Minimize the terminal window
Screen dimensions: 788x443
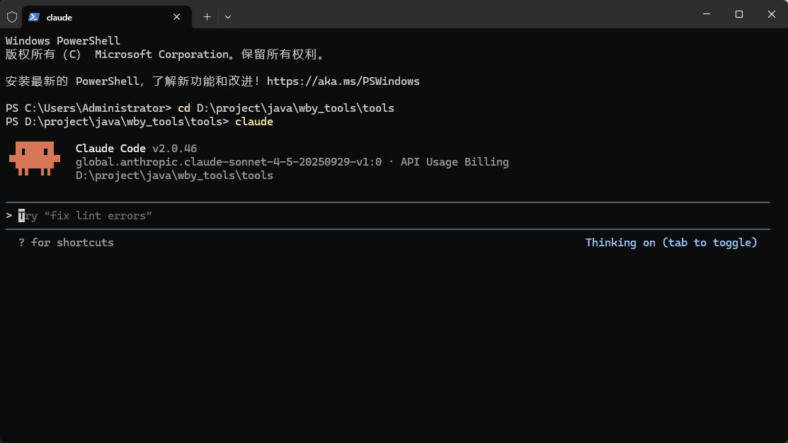(706, 14)
